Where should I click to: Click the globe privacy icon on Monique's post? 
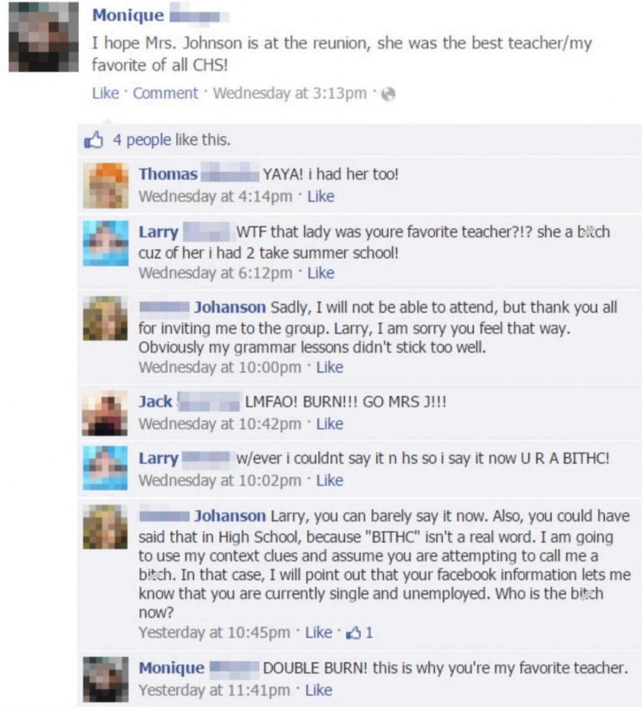(x=388, y=94)
